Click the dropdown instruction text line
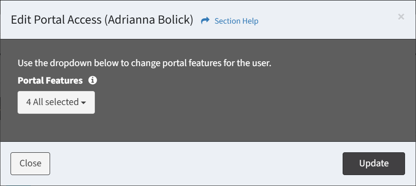The image size is (416, 186). pos(145,63)
